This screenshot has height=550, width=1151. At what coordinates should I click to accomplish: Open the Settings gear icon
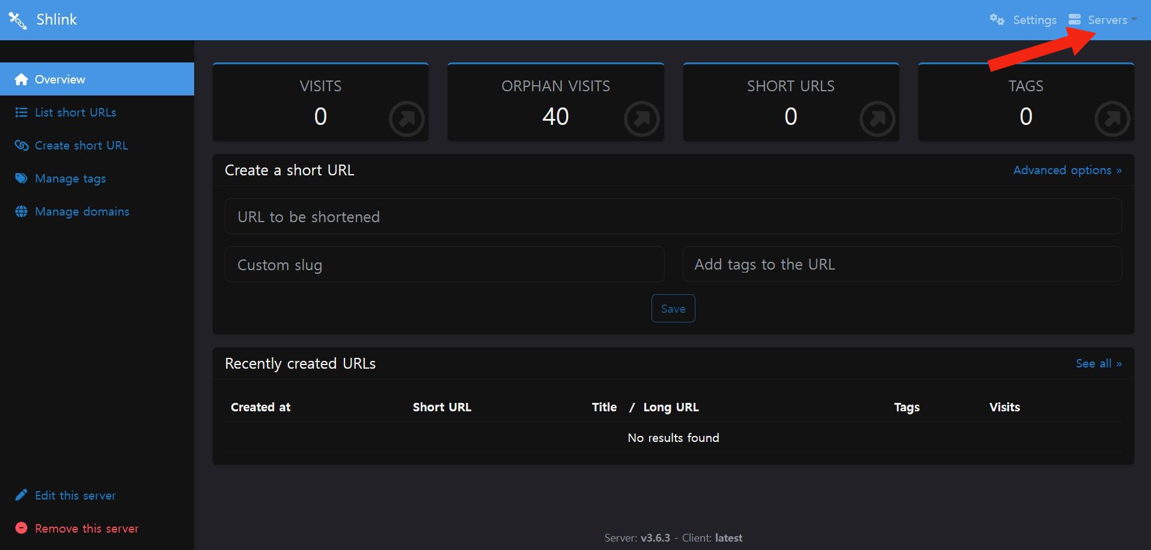click(997, 20)
